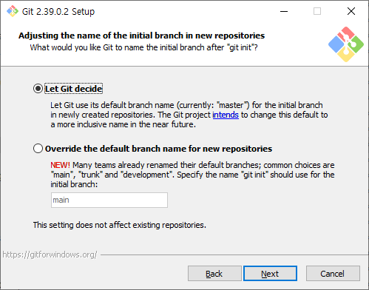This screenshot has height=290, width=369.
Task: Cancel the Git setup
Action: tap(333, 274)
